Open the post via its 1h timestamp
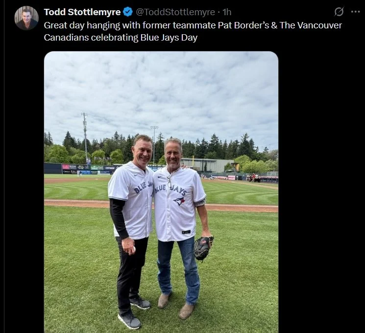365x333 pixels. click(x=227, y=12)
